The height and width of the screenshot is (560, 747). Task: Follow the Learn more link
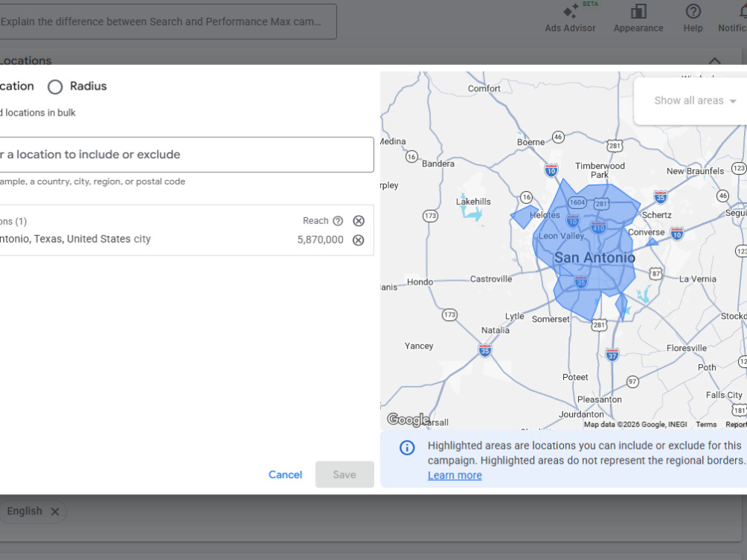click(x=454, y=476)
